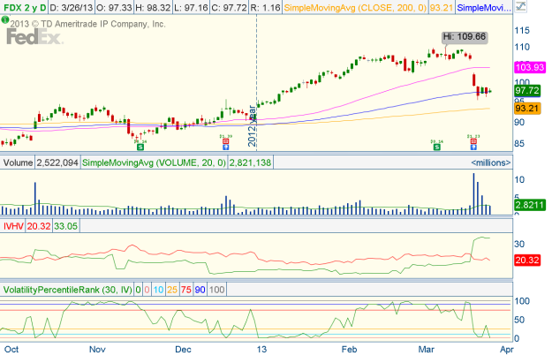
Task: Open the blue earnings icon in mid-March
Action: (473, 148)
